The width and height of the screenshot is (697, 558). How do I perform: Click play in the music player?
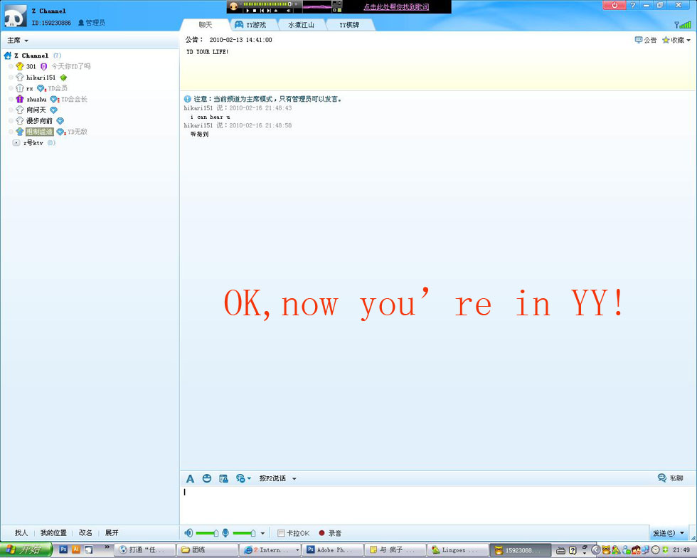pyautogui.click(x=248, y=10)
